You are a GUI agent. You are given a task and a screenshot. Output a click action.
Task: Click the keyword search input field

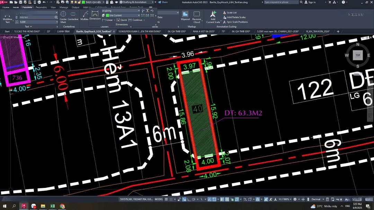281,2
